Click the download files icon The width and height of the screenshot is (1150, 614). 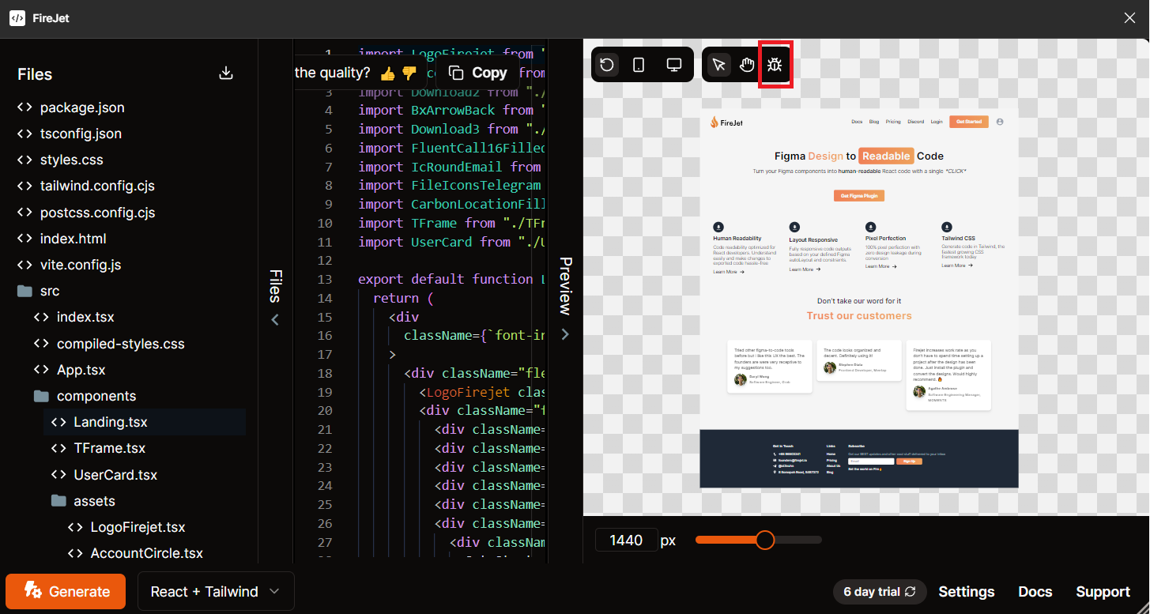point(226,73)
